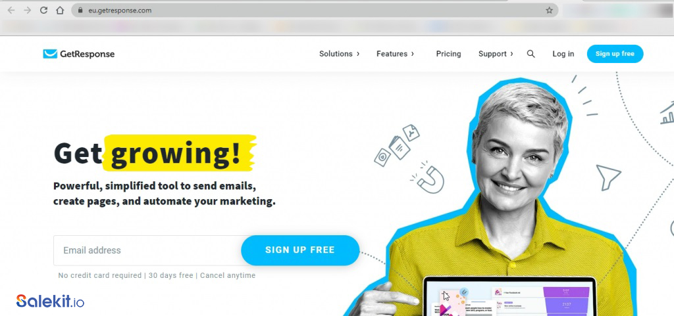Open the Log in page

(563, 54)
